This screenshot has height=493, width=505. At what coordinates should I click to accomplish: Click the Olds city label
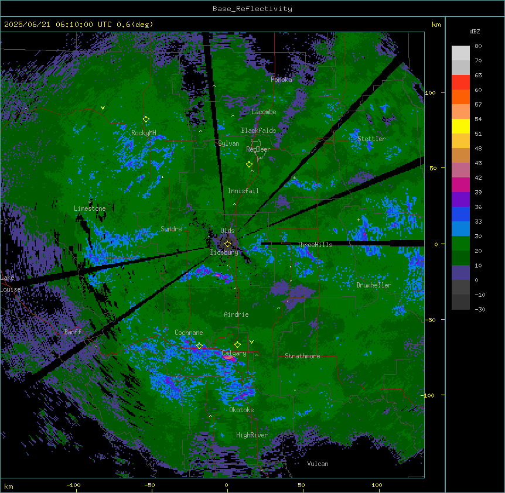coord(227,231)
